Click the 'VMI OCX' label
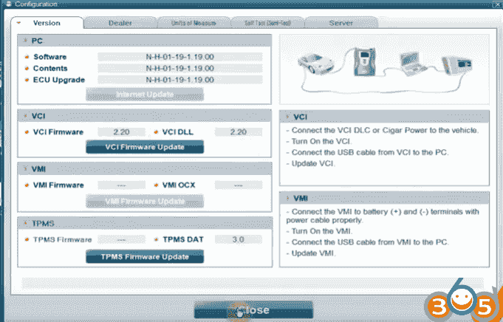 (179, 185)
